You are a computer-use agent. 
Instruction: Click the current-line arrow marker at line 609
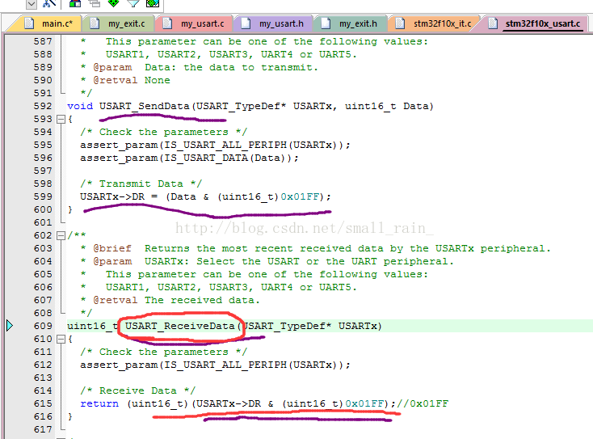tap(10, 326)
